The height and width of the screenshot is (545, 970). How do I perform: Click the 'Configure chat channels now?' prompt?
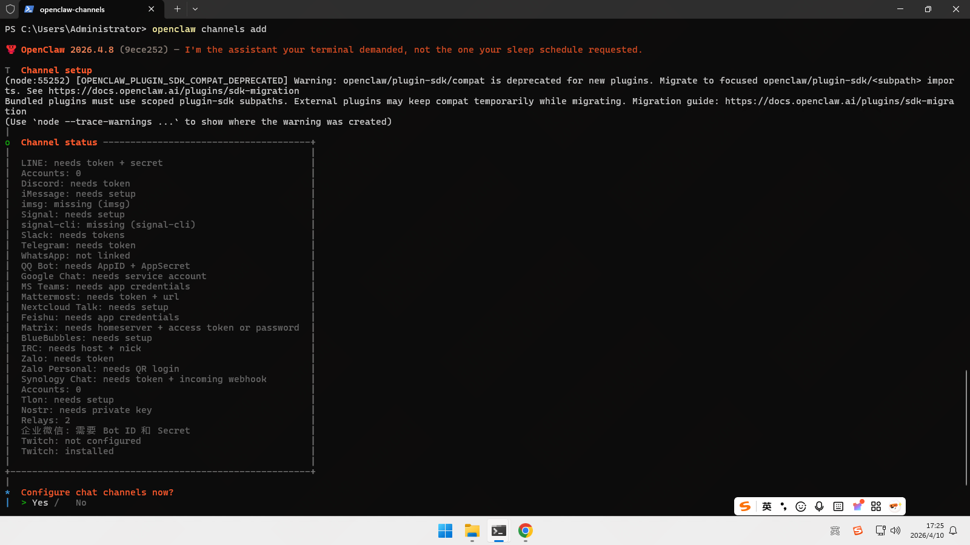tap(97, 492)
